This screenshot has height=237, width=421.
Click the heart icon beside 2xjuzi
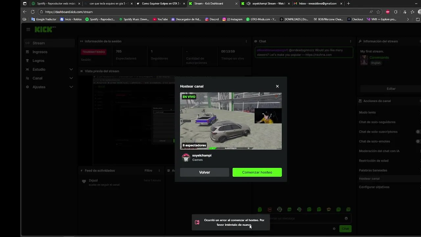coord(84,181)
